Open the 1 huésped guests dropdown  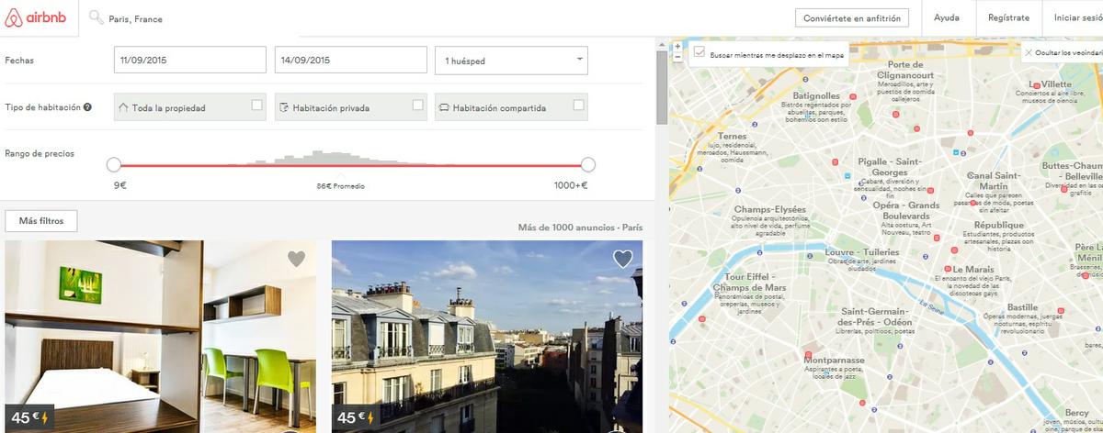point(511,60)
